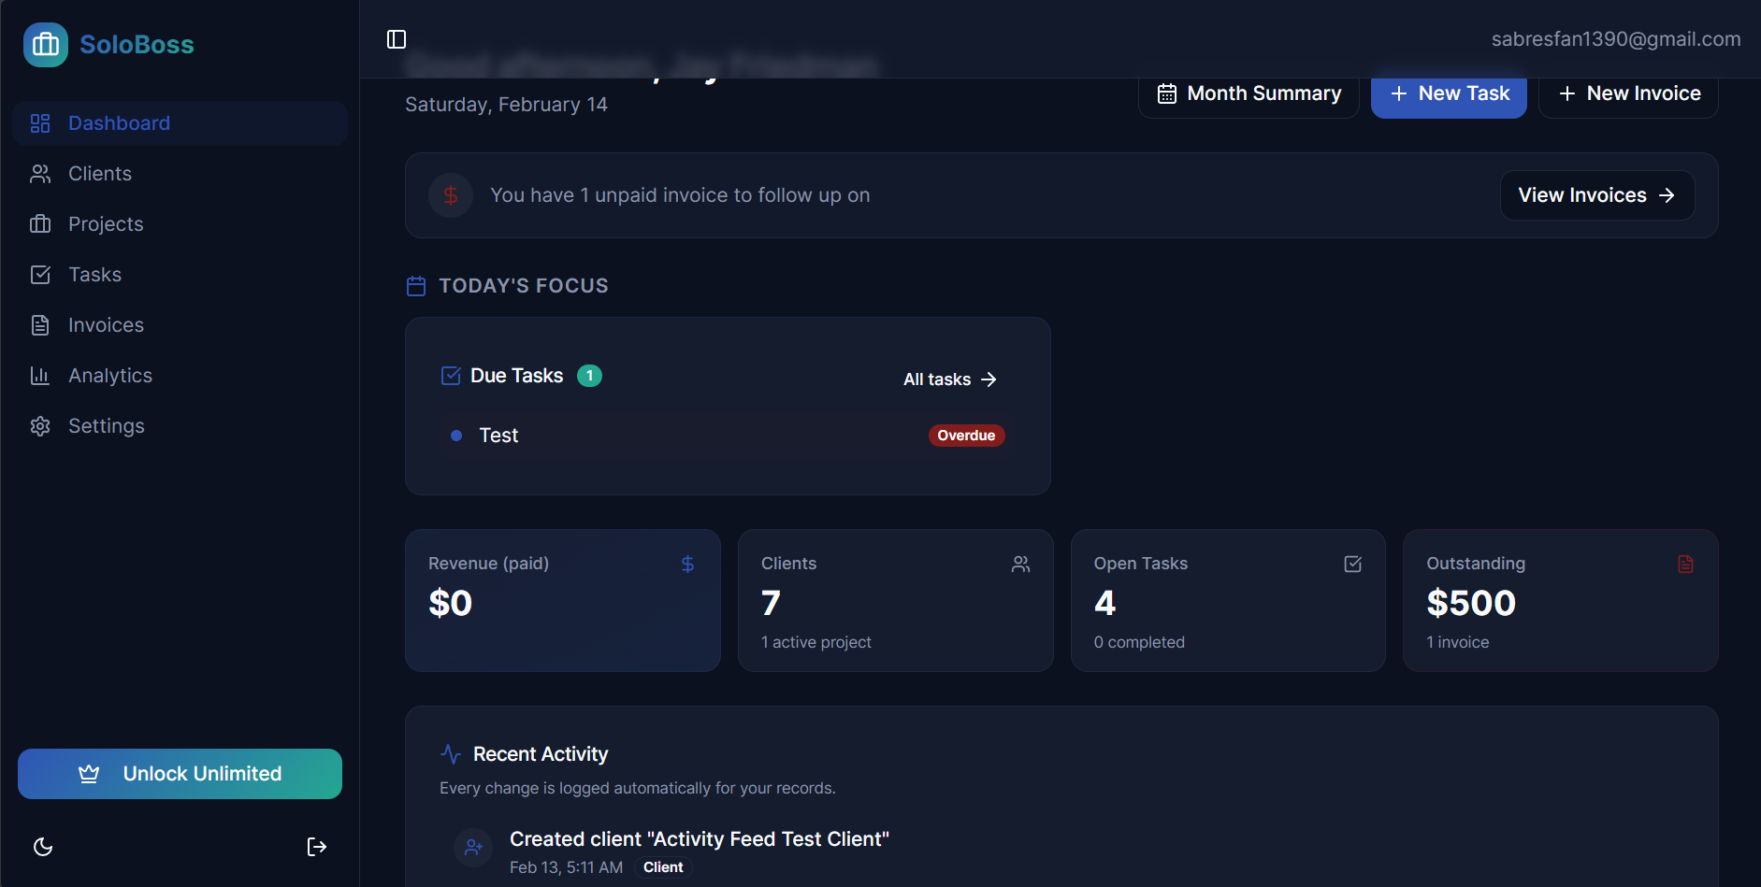Click the clients icon on the Clients stat card
Viewport: 1761px width, 887px height.
coord(1020,564)
